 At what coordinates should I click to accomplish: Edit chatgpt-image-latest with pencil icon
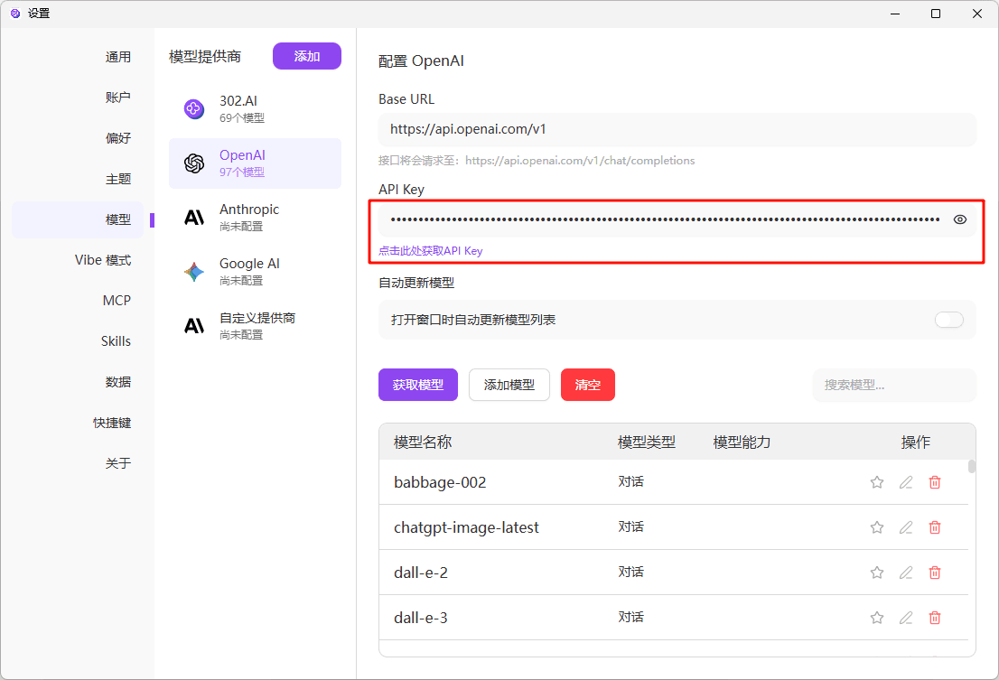905,527
